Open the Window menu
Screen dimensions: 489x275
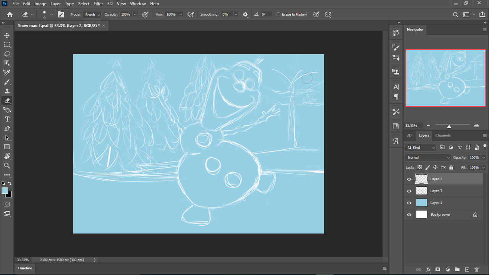tap(138, 4)
